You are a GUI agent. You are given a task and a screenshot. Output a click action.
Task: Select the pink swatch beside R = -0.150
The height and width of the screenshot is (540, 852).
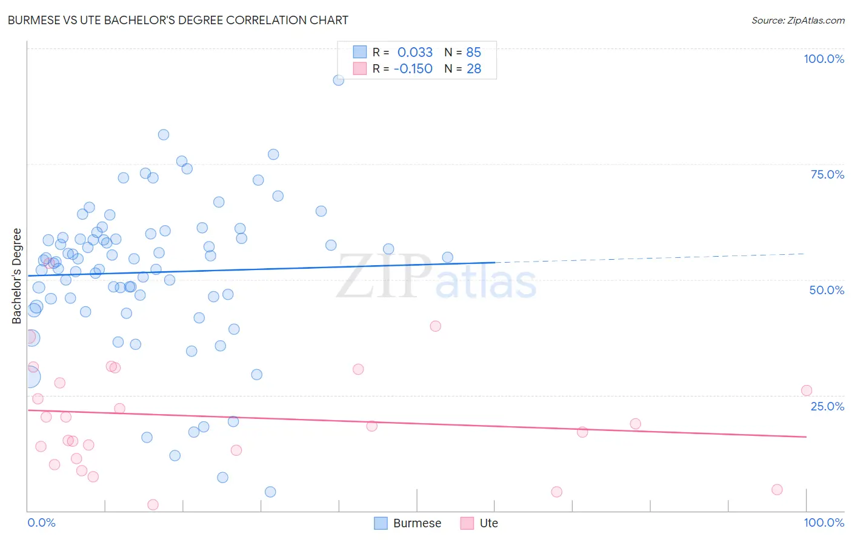point(360,68)
